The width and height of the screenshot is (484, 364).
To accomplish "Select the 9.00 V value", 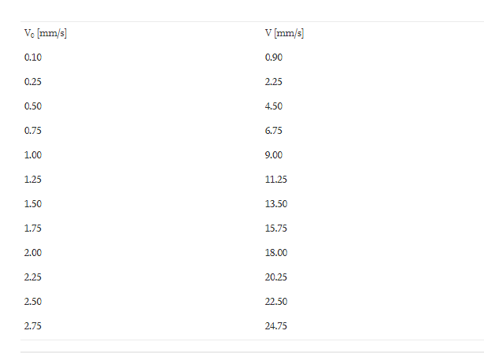I will point(274,154).
